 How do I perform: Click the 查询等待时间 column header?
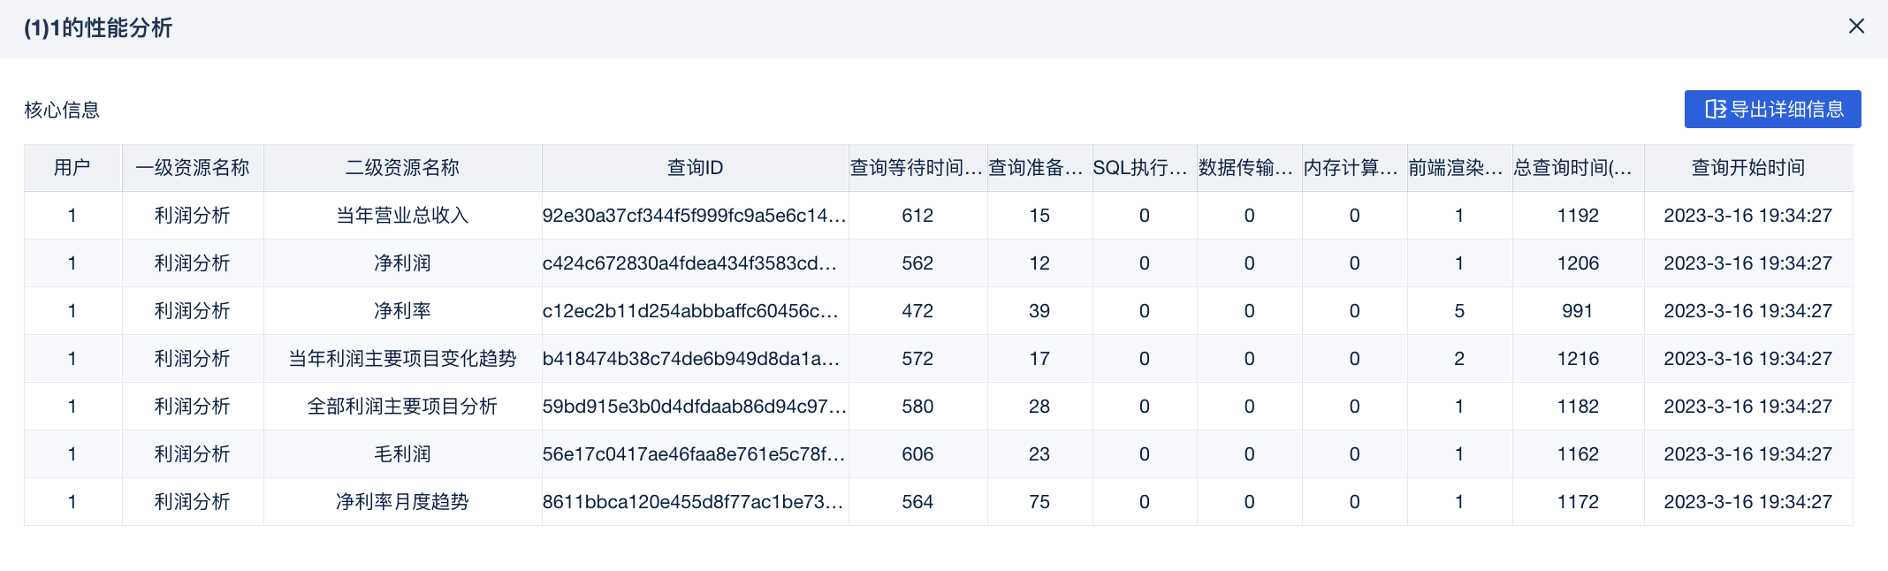917,168
